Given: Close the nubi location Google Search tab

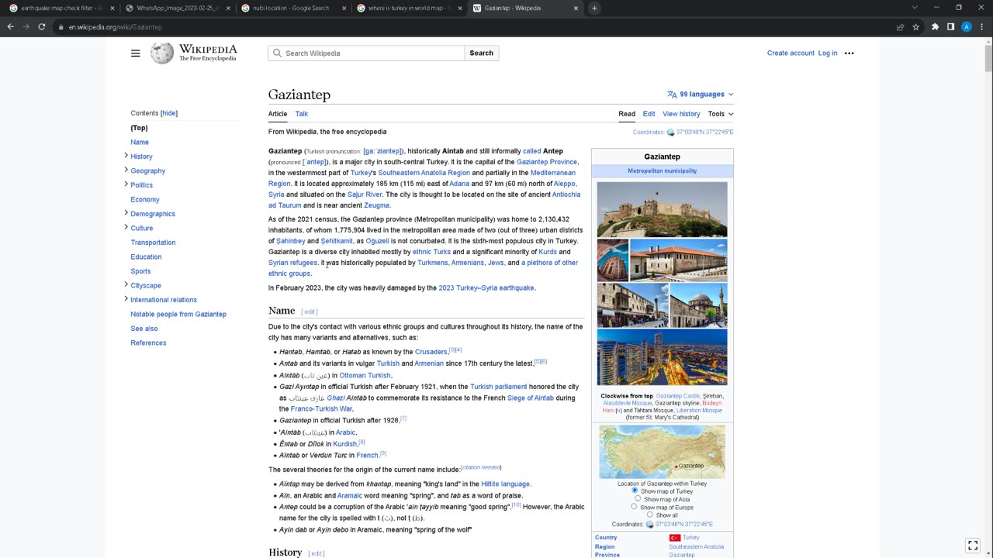Looking at the screenshot, I should (x=344, y=8).
